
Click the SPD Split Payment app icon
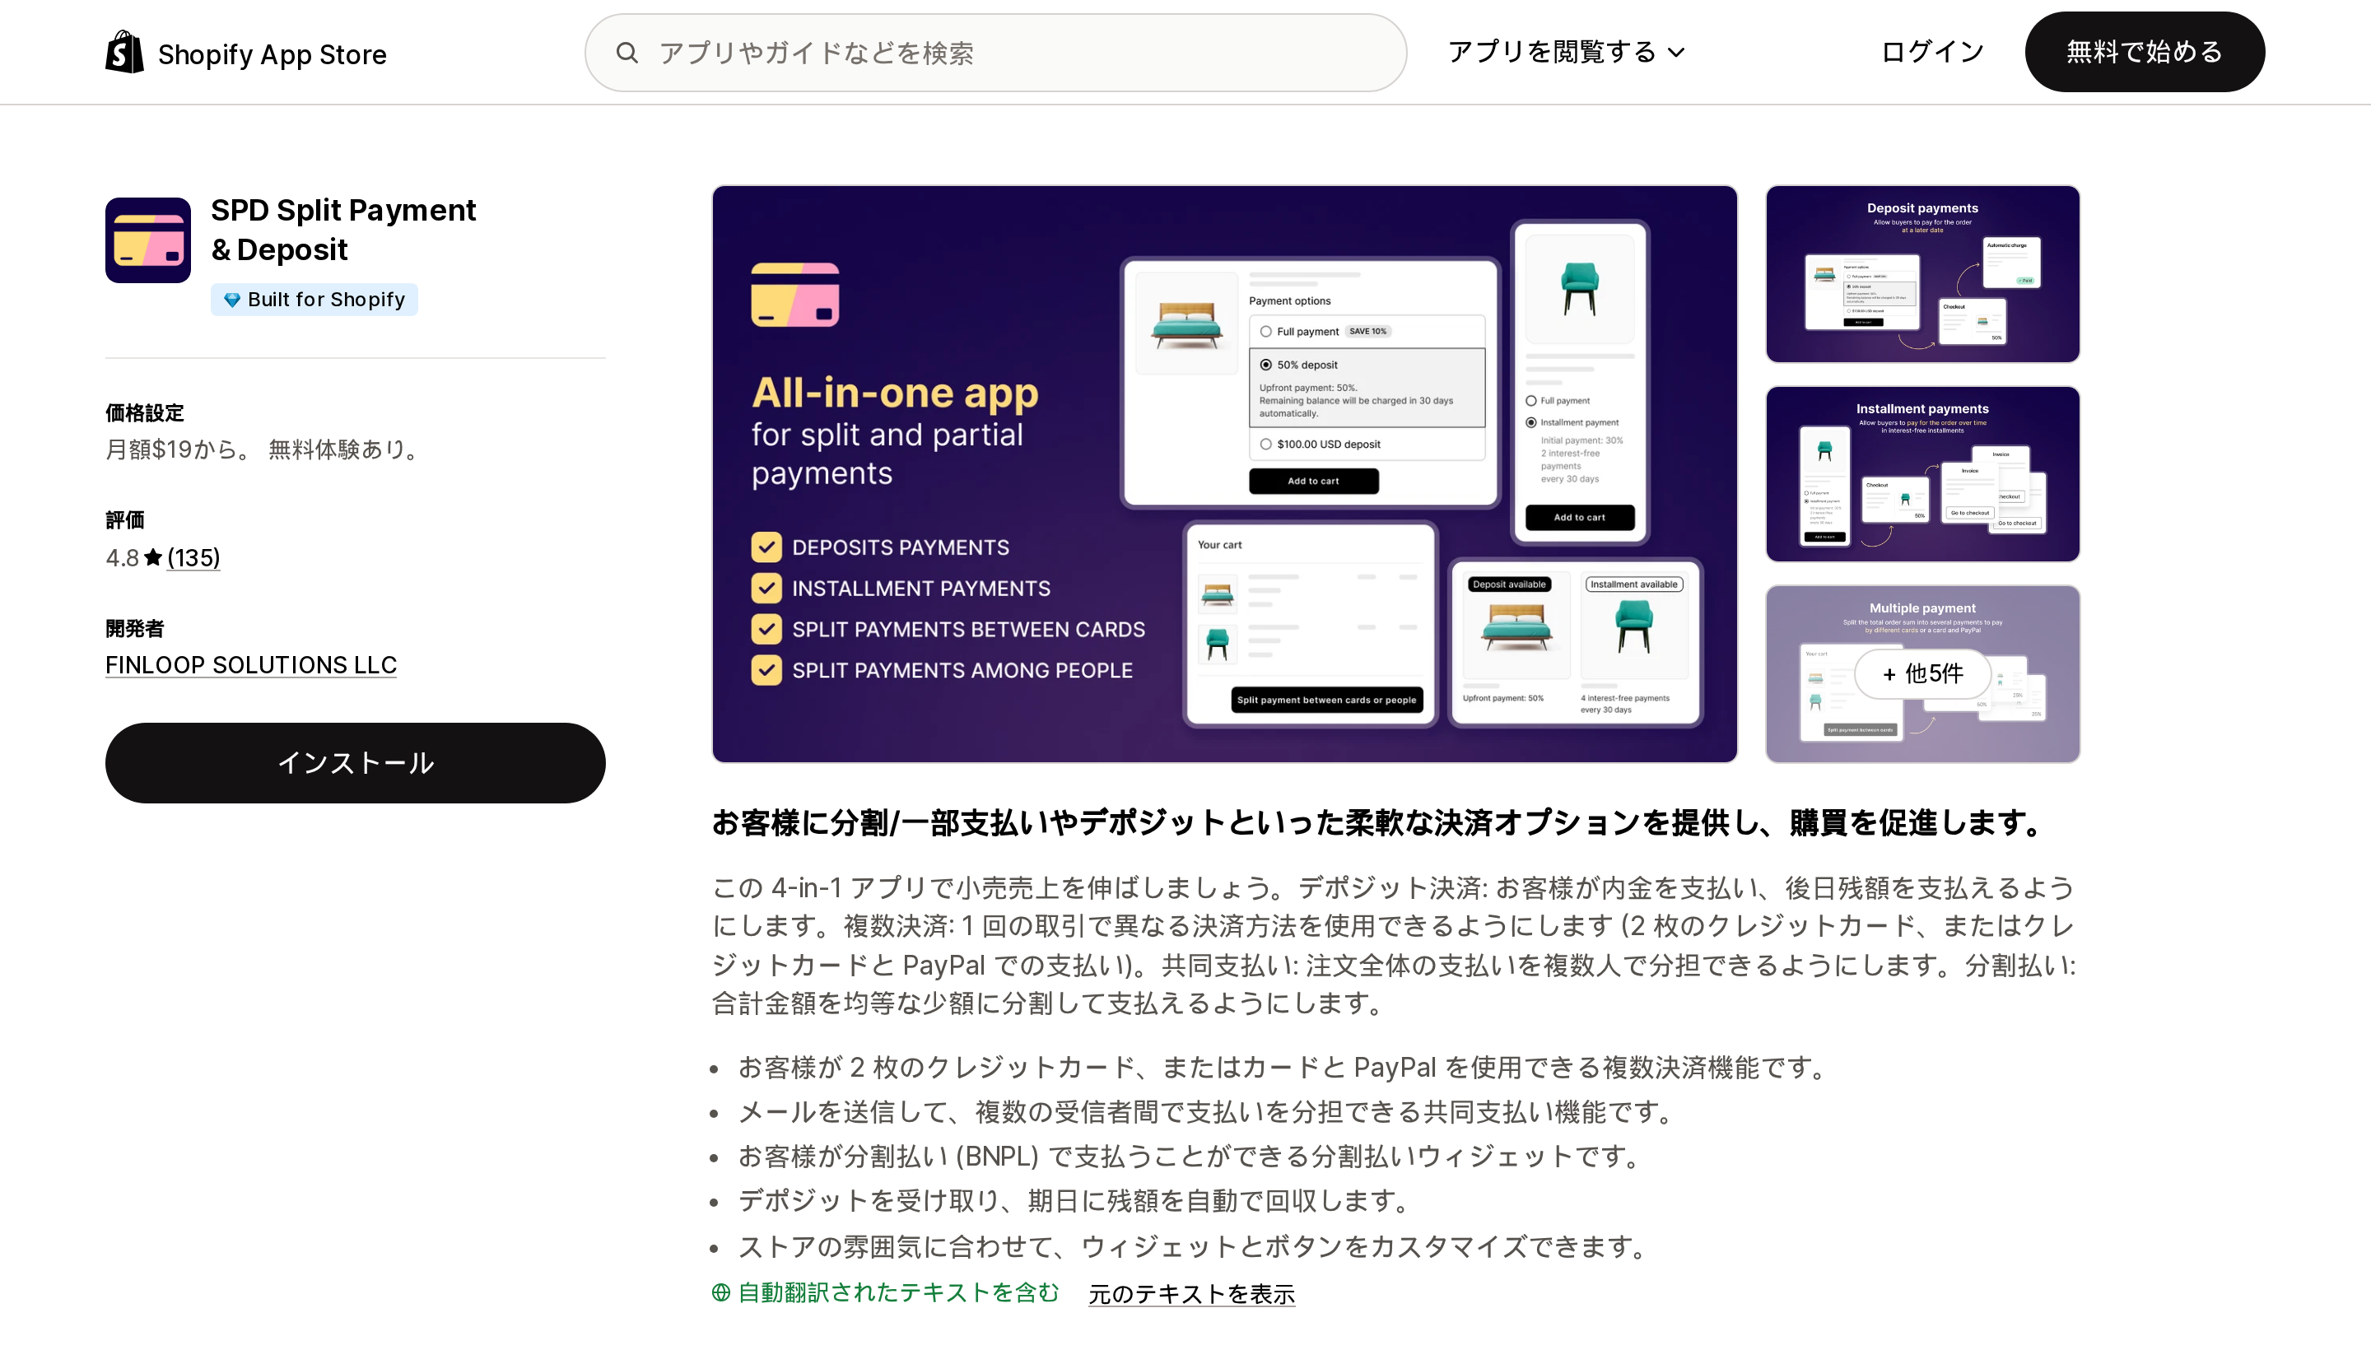tap(147, 240)
